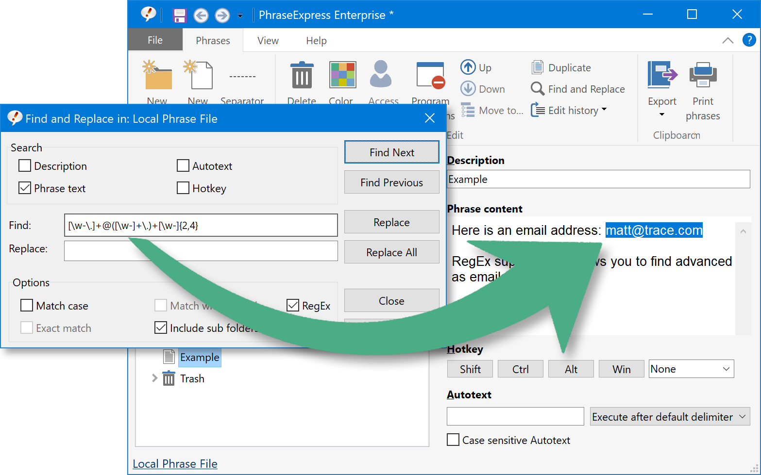Click PhraseExpress logo in main title bar
This screenshot has height=475, width=761.
click(149, 15)
